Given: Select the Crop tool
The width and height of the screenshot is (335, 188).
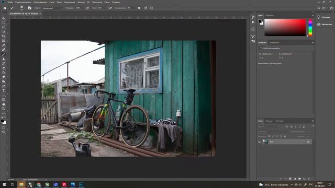Looking at the screenshot, I should point(4,36).
